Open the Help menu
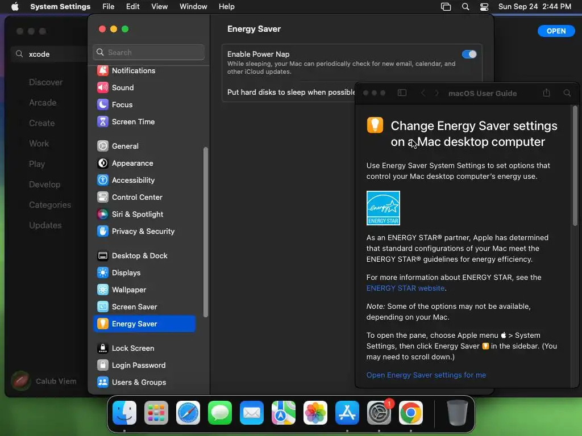 click(226, 7)
